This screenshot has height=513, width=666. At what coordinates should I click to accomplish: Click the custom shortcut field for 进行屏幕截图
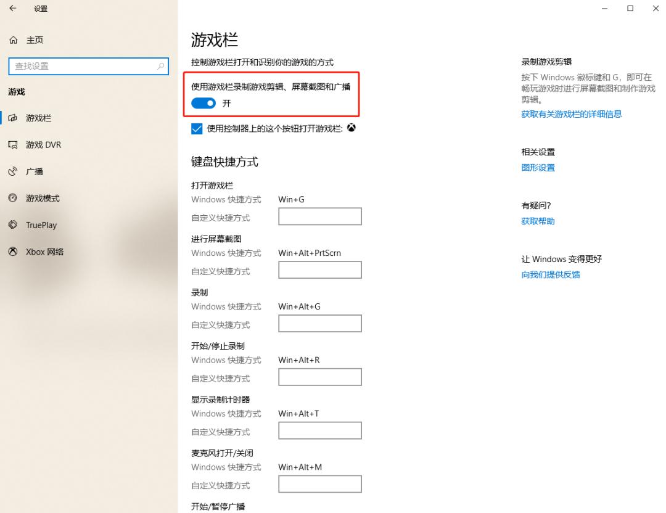(x=319, y=269)
